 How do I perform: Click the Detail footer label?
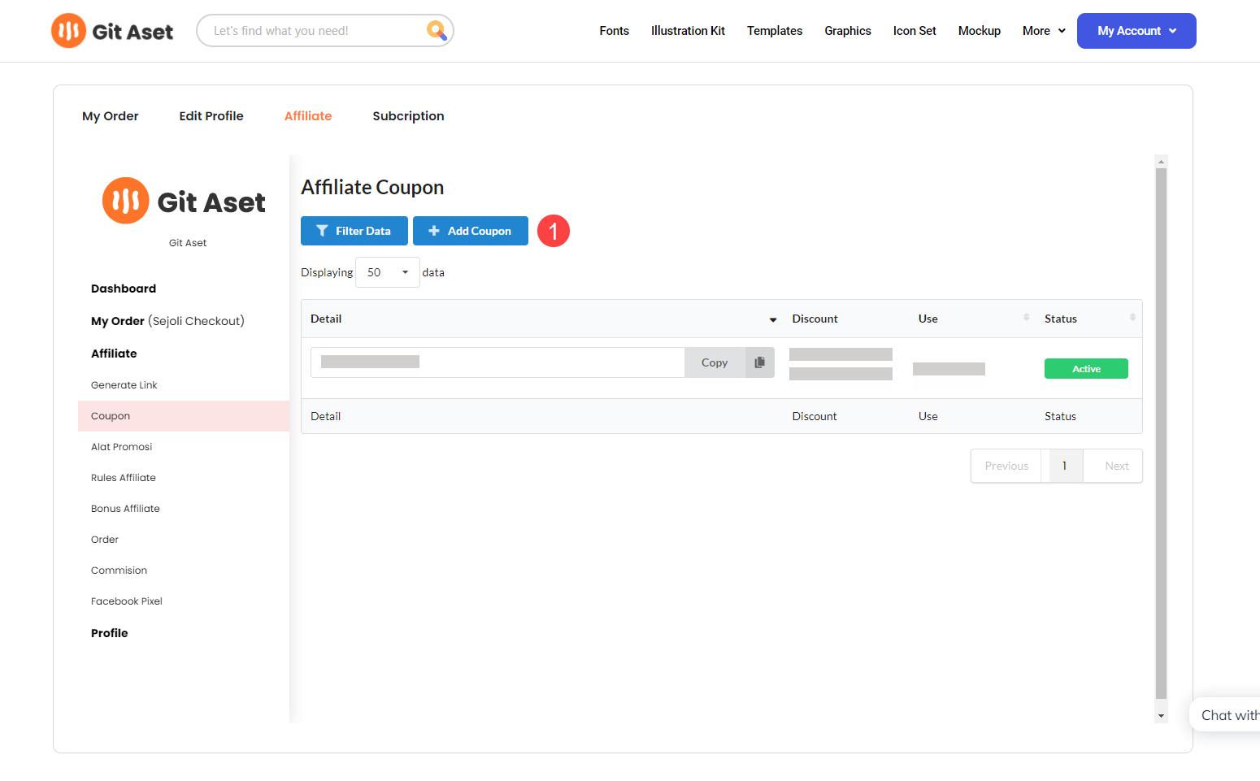pos(326,416)
